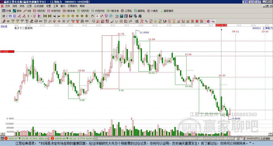
Task: Select the red star burst tool
Action: tap(59, 21)
